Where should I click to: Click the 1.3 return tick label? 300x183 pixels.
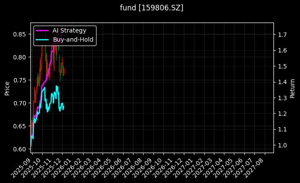[283, 98]
